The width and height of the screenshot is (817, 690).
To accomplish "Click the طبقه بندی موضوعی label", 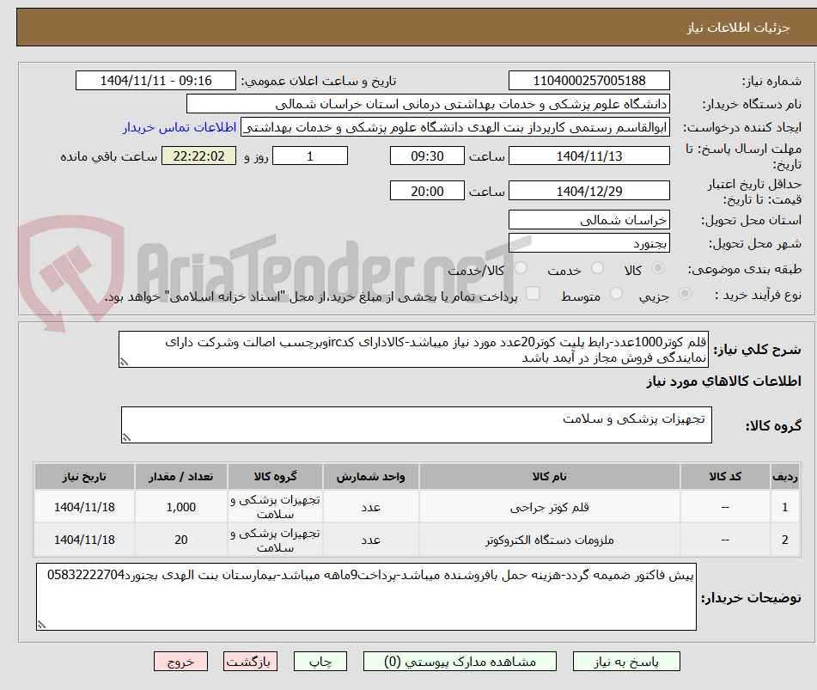I will pos(745,270).
